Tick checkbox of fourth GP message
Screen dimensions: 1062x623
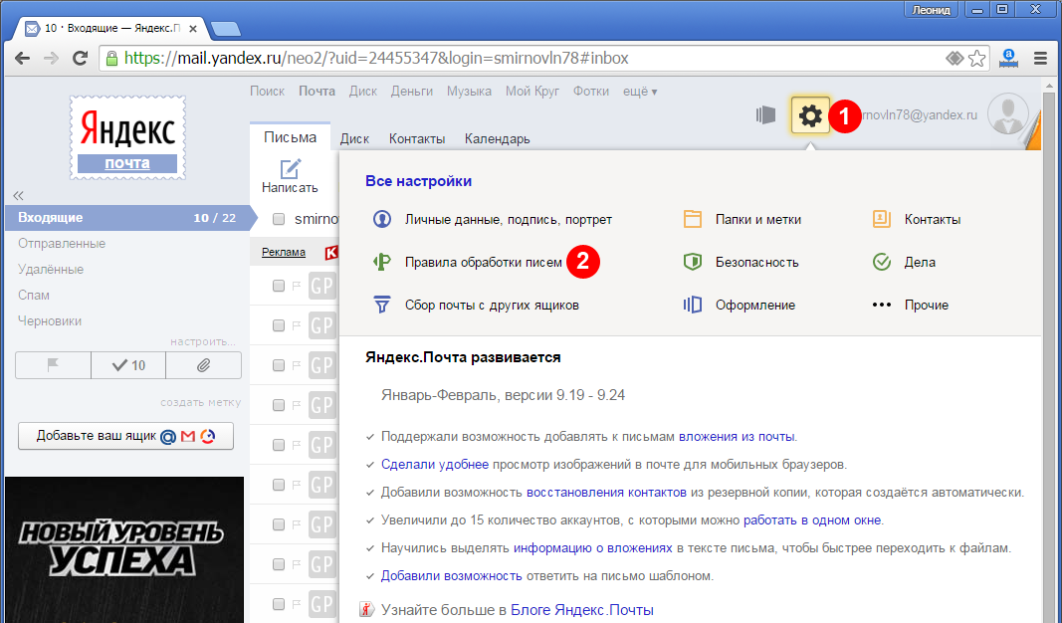(279, 405)
